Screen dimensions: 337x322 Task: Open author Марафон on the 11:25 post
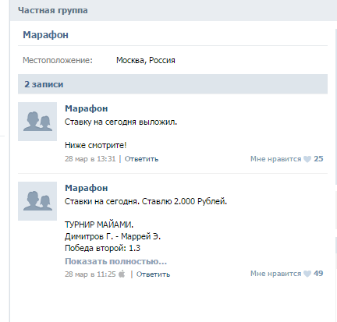pyautogui.click(x=86, y=188)
